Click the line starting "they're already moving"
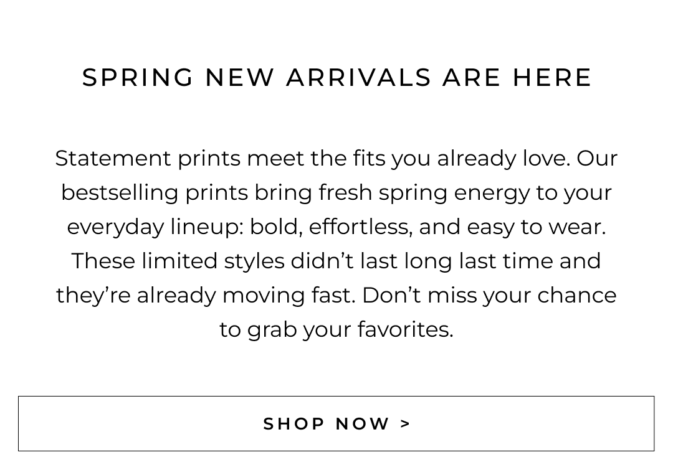Screen dimensions: 673x465 click(336, 296)
